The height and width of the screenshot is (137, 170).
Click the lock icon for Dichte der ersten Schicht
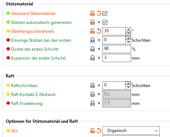(x=92, y=49)
